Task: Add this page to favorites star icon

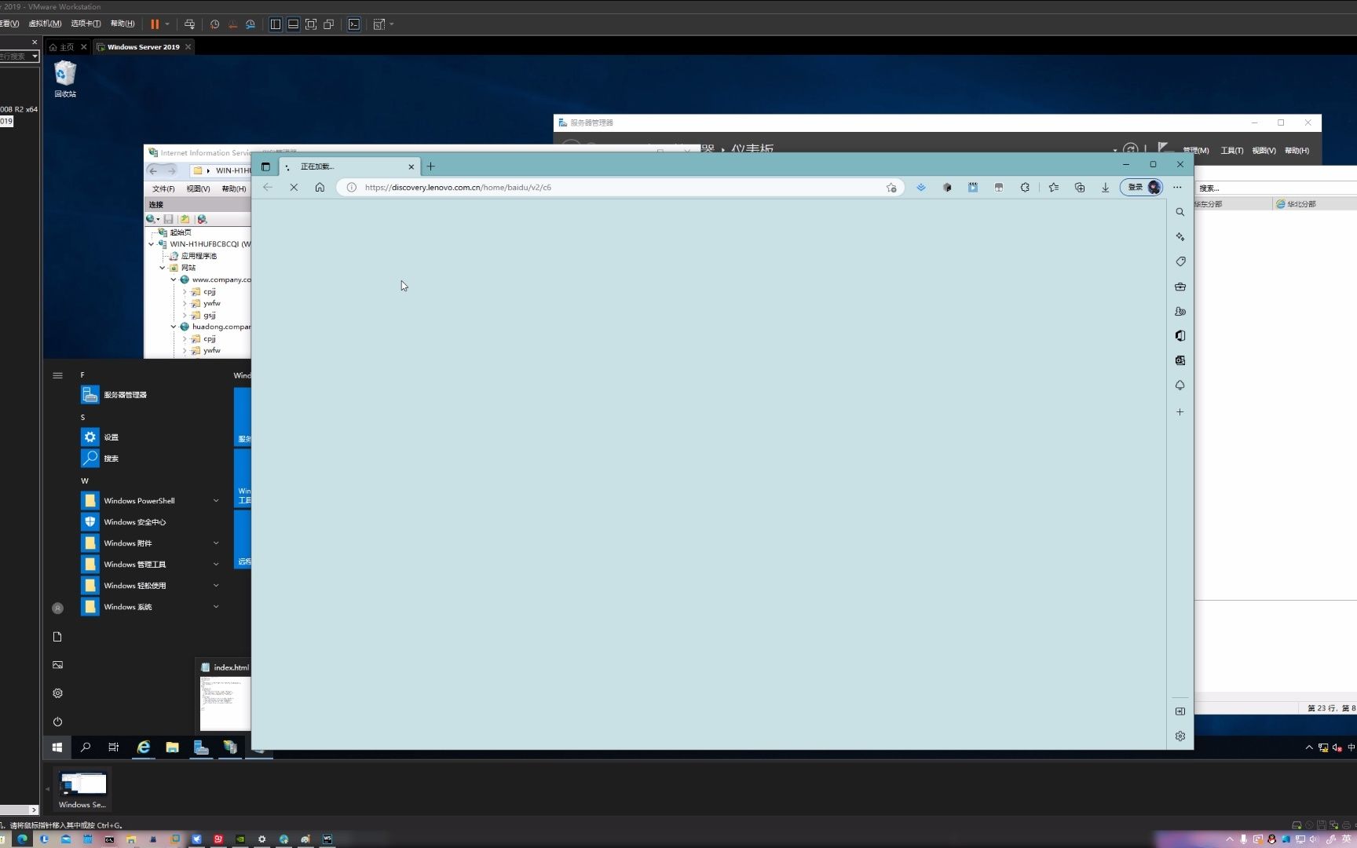Action: [x=891, y=188]
